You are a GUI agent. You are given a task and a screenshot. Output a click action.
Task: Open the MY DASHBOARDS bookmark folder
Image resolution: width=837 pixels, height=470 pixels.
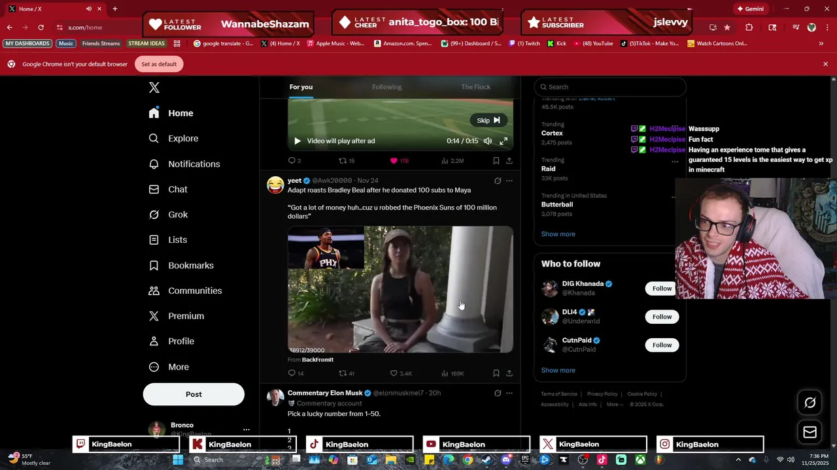[x=27, y=44]
